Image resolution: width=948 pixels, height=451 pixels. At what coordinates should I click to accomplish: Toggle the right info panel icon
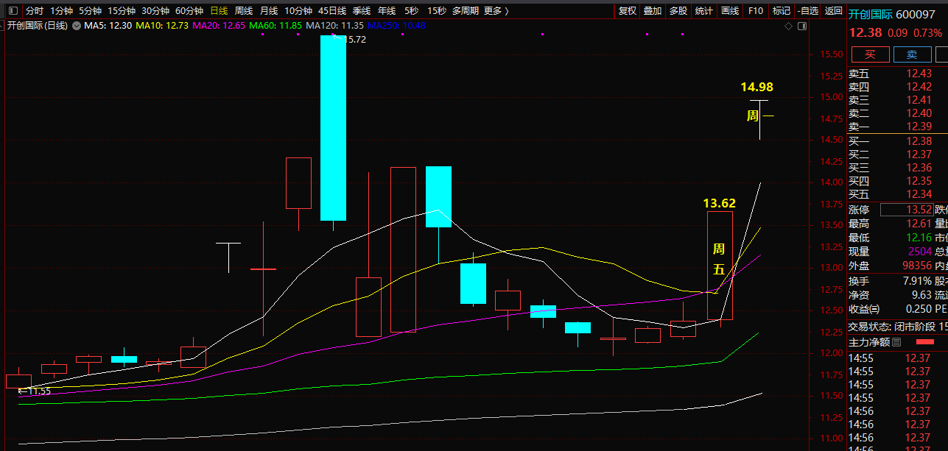click(804, 26)
